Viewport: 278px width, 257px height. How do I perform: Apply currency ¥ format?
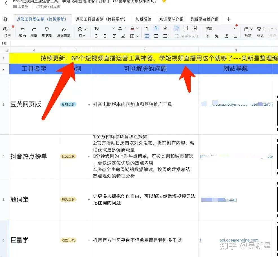208,36
